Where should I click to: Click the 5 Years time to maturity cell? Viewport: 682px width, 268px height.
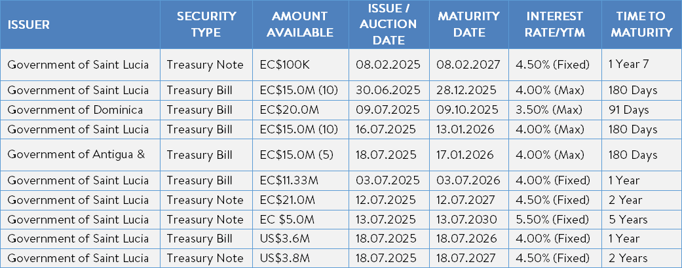(x=641, y=220)
